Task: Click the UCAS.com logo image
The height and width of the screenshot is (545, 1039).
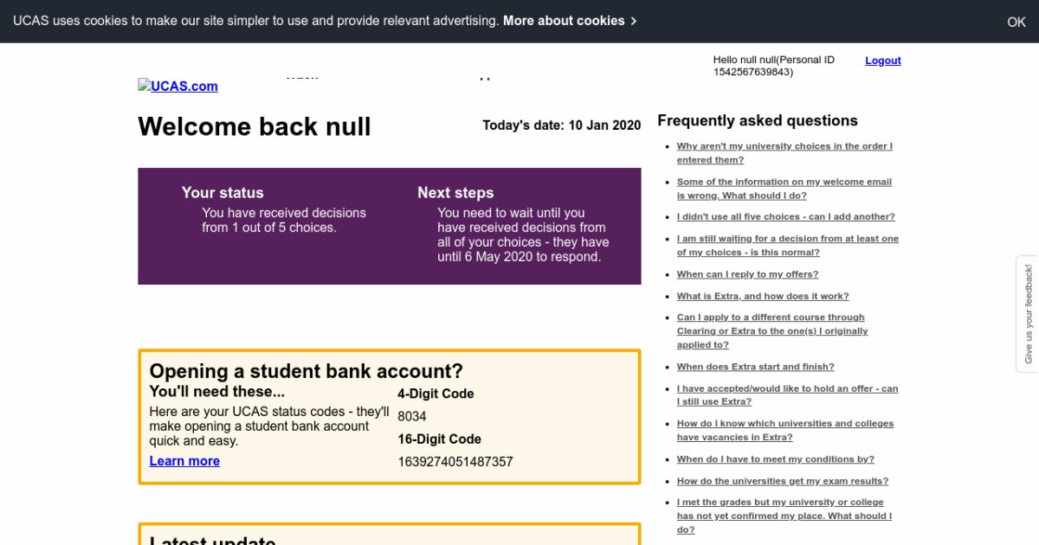Action: point(177,86)
